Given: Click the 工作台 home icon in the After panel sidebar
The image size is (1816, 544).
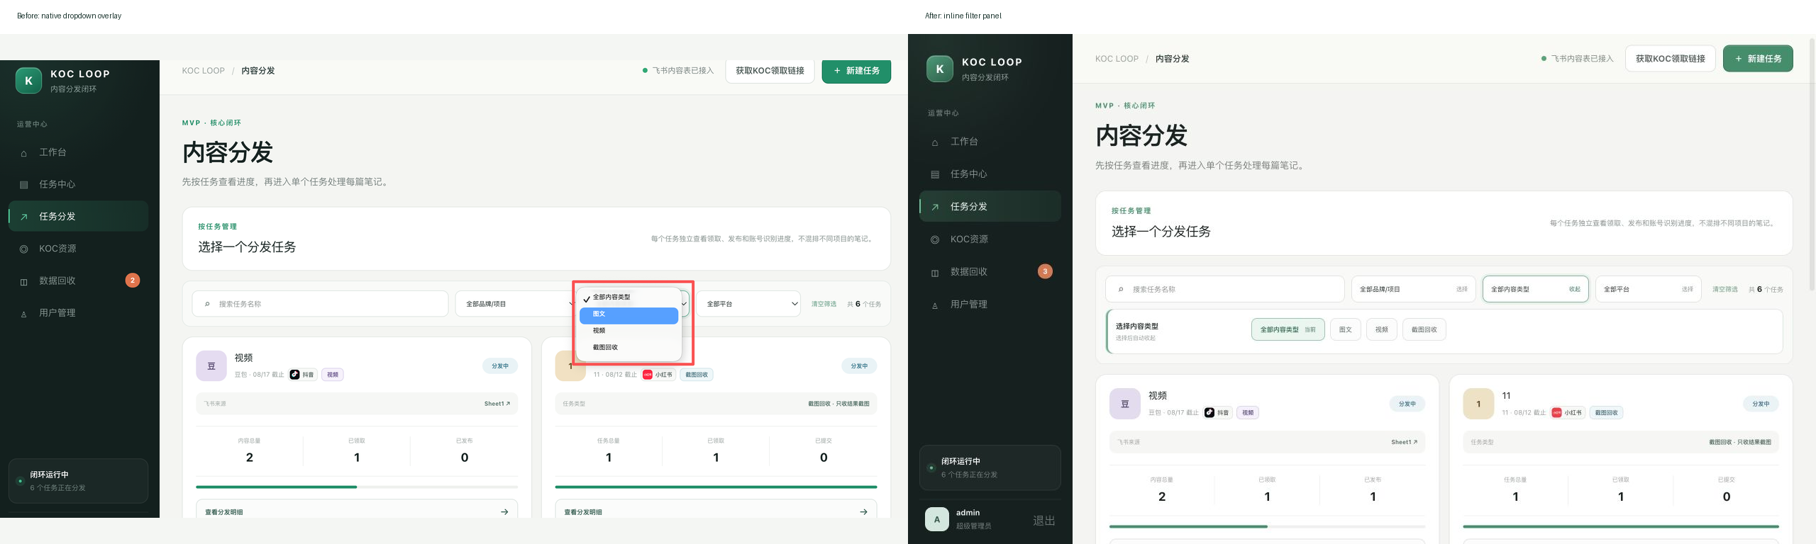Looking at the screenshot, I should (x=935, y=142).
